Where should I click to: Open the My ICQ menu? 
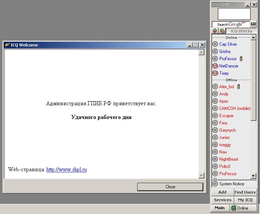pyautogui.click(x=245, y=200)
